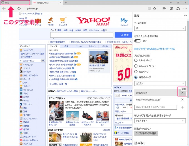Add page to favorites star icon
The width and height of the screenshot is (189, 146).
click(x=155, y=8)
